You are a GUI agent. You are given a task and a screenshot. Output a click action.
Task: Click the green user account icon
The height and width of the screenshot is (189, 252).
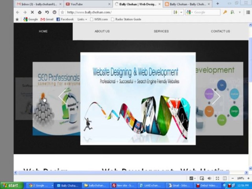(232, 12)
